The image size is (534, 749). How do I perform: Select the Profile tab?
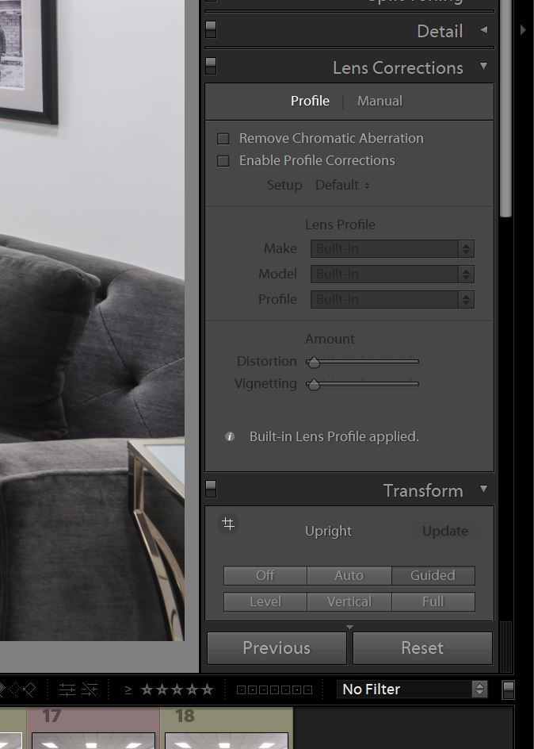(x=310, y=101)
